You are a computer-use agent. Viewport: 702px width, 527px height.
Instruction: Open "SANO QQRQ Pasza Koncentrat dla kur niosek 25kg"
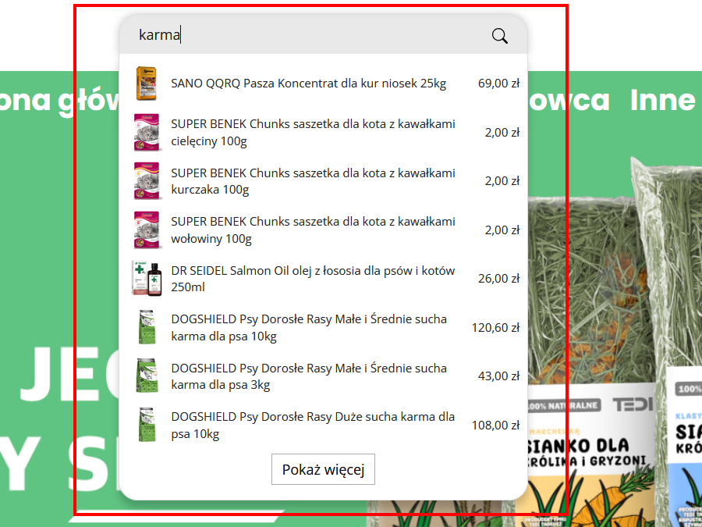point(308,84)
